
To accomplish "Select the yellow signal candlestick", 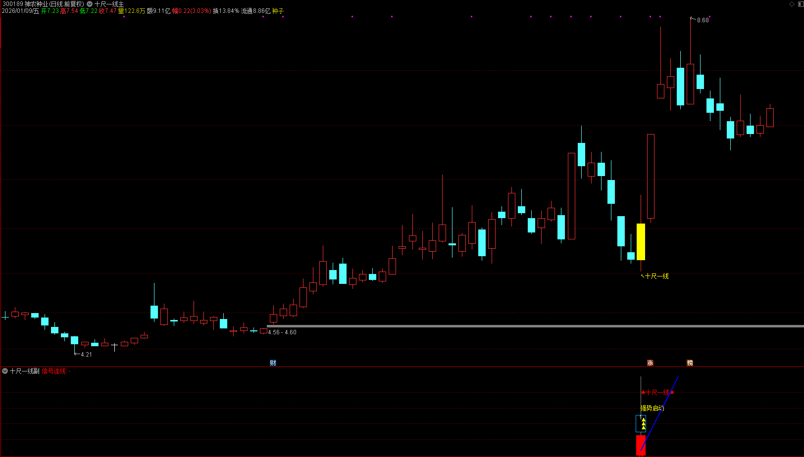I will pyautogui.click(x=641, y=241).
